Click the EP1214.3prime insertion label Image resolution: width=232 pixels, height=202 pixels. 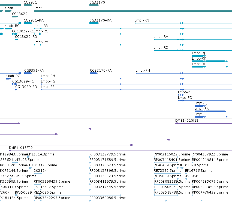pos(41,154)
